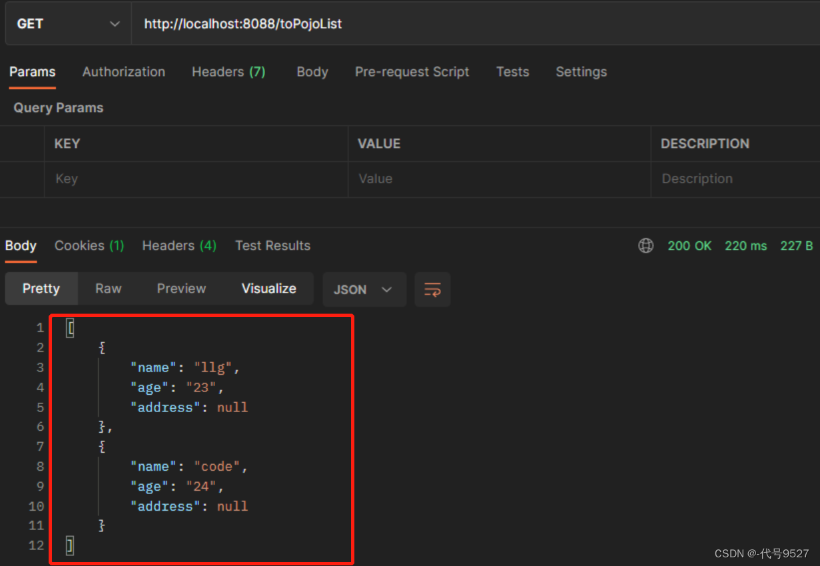820x566 pixels.
Task: Click the KEY column header
Action: (67, 144)
